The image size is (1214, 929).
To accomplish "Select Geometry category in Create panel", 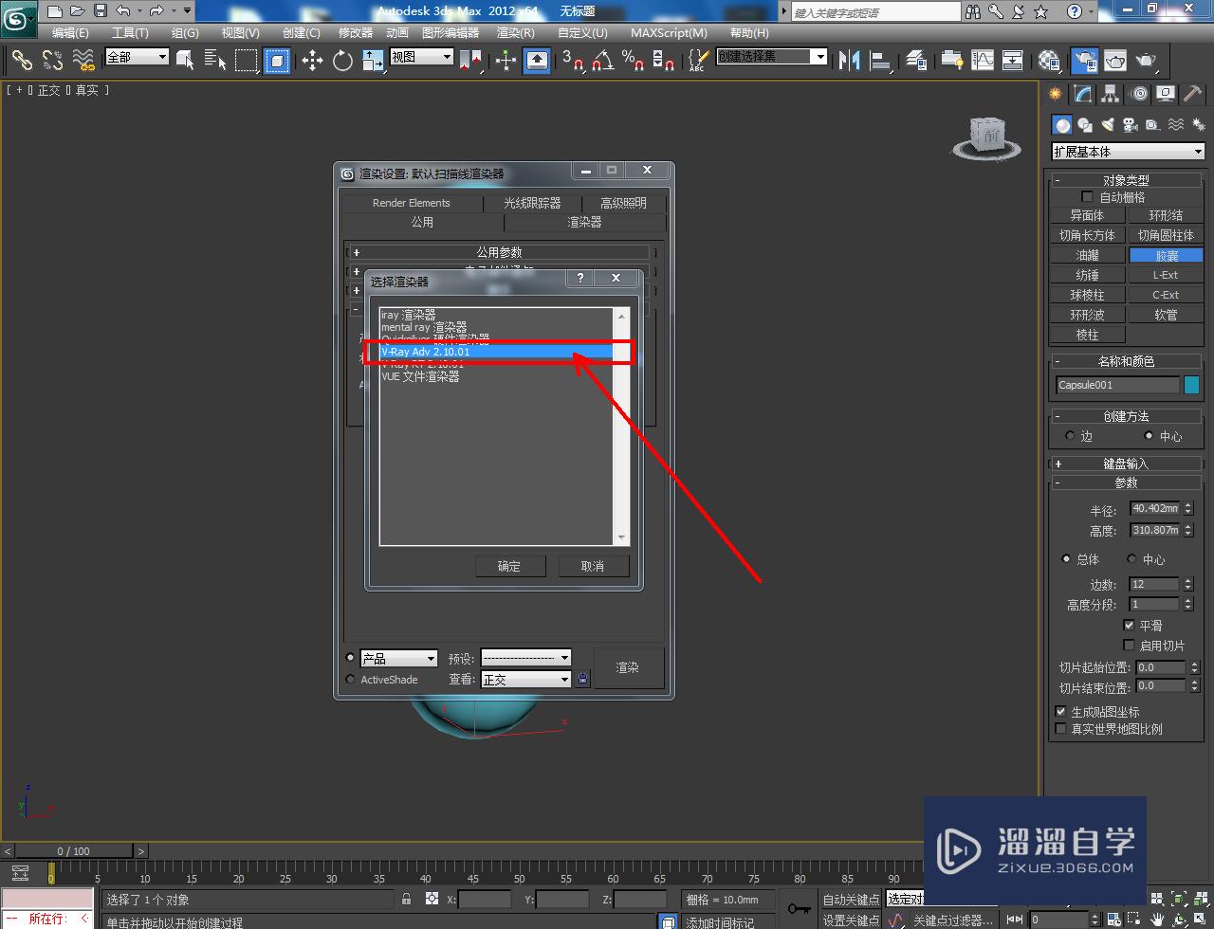I will tap(1062, 125).
